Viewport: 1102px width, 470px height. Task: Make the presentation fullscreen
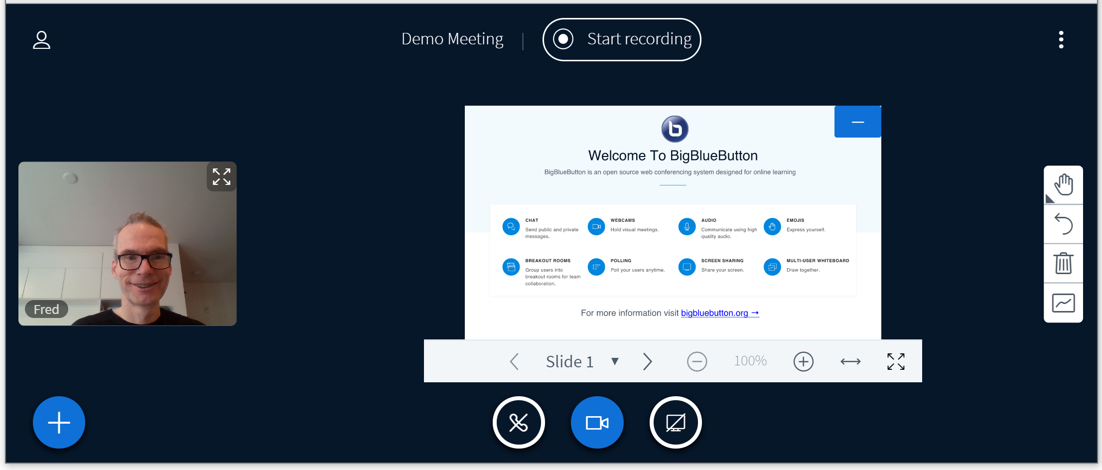(x=896, y=361)
